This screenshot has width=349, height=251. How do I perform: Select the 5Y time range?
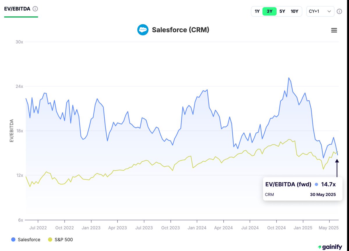tap(282, 11)
